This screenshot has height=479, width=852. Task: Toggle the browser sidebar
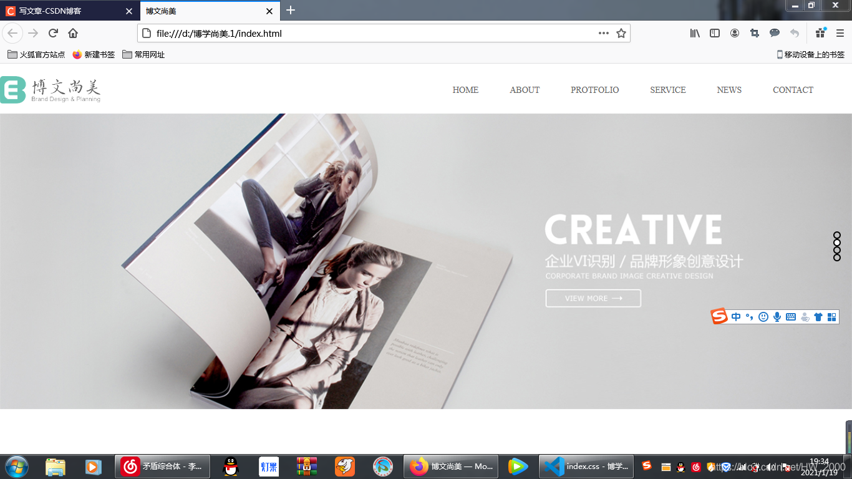715,33
